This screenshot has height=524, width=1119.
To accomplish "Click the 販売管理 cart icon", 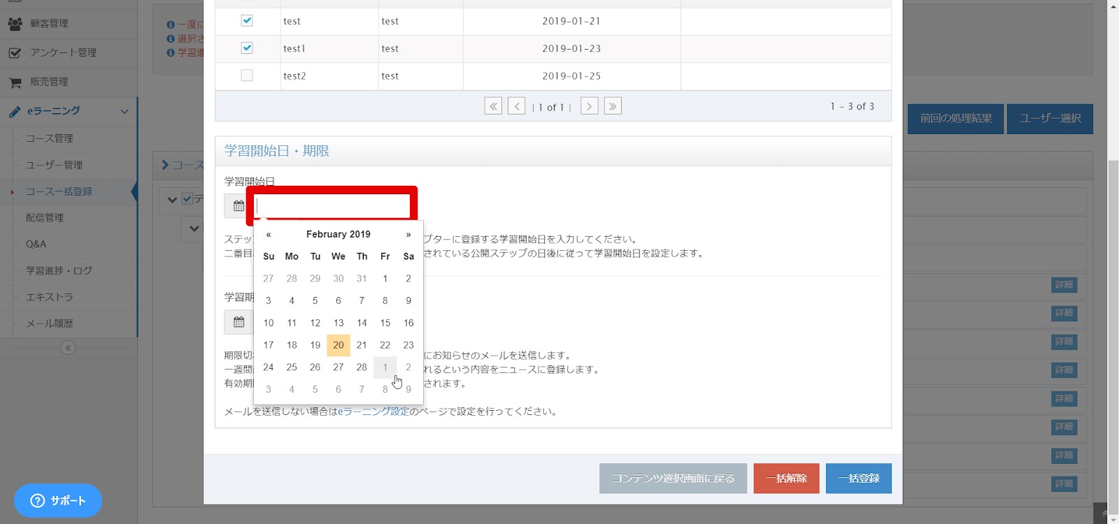I will [15, 82].
